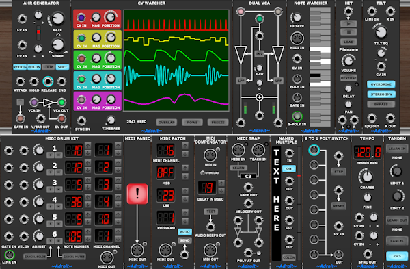This screenshot has width=410, height=269.
Task: Click the summing plus node in Dual VCA
Action: [259, 97]
